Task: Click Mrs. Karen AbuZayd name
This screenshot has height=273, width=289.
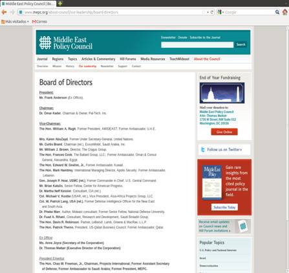Action: coord(54,139)
